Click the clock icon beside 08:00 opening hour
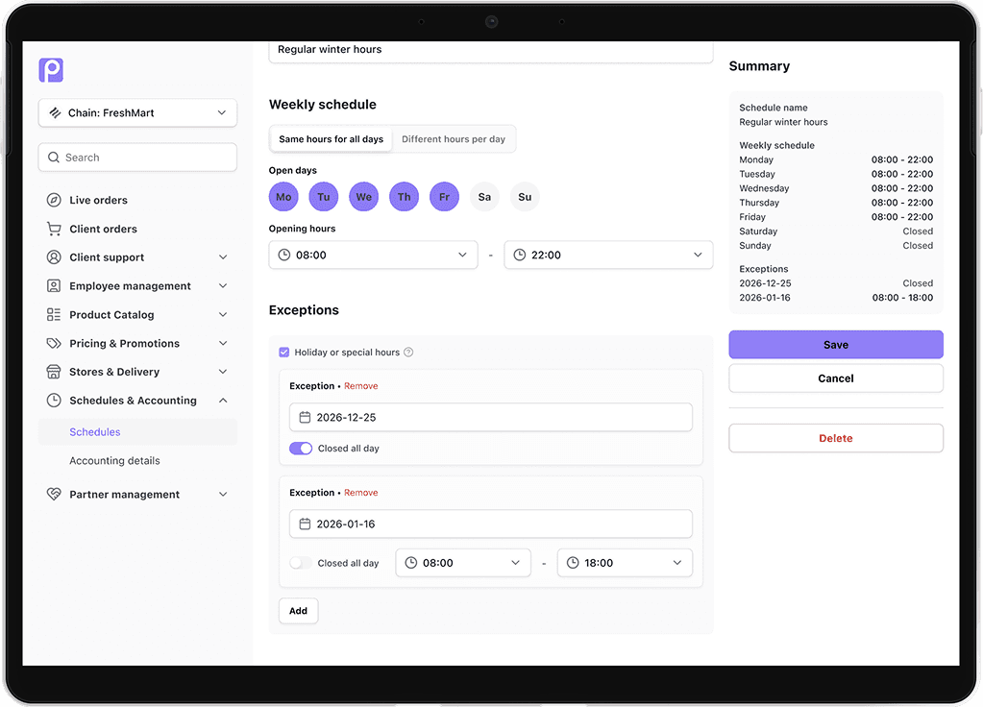Image resolution: width=983 pixels, height=707 pixels. [x=284, y=256]
